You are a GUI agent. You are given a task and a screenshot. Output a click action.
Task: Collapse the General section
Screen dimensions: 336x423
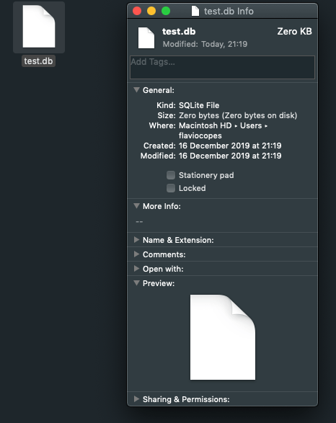(x=136, y=90)
